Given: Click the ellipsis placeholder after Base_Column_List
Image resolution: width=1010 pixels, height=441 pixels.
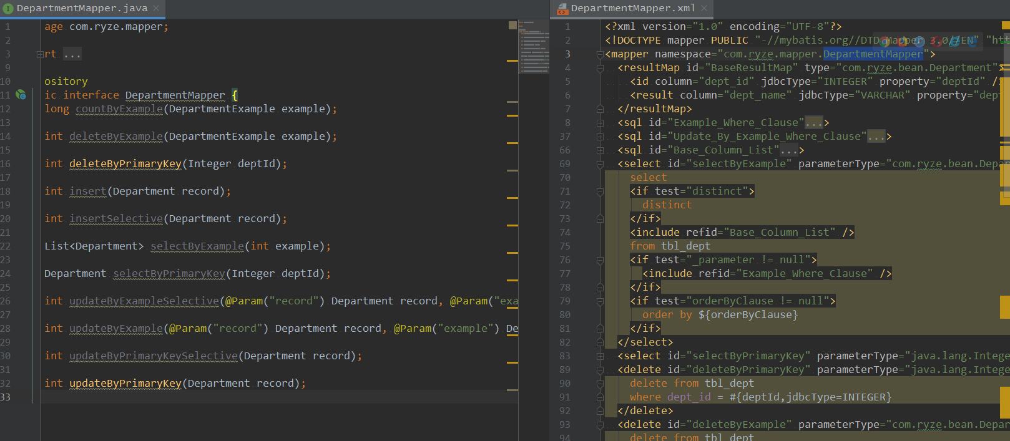Looking at the screenshot, I should coord(789,150).
